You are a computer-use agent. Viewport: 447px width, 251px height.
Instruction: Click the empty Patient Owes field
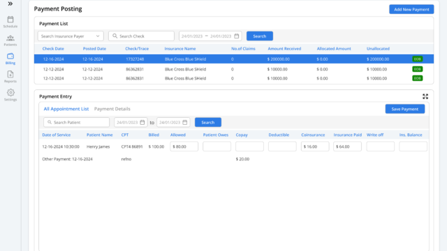(217, 146)
